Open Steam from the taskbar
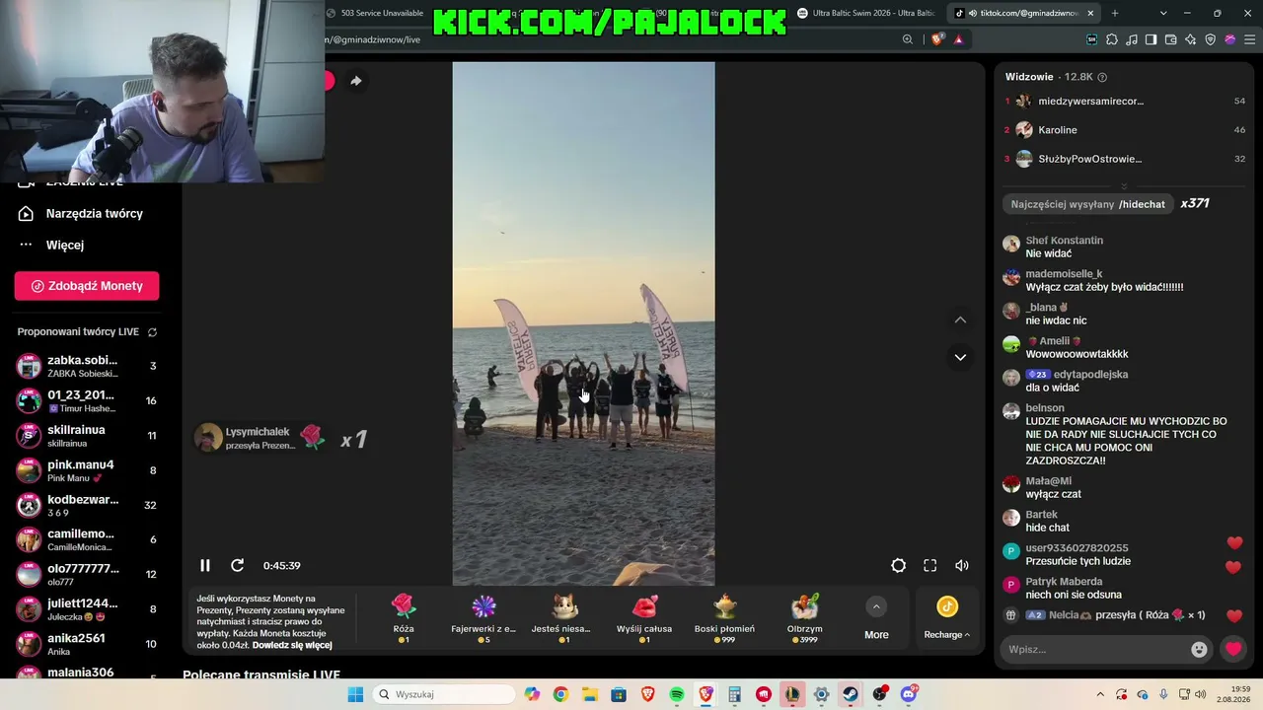Viewport: 1263px width, 710px height. tap(850, 694)
